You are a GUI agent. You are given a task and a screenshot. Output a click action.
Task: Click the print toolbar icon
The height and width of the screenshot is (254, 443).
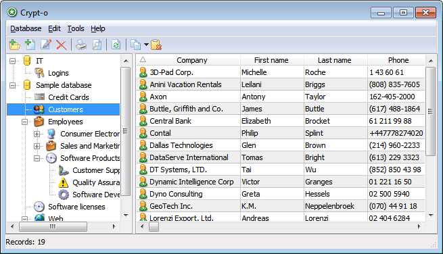(x=81, y=45)
